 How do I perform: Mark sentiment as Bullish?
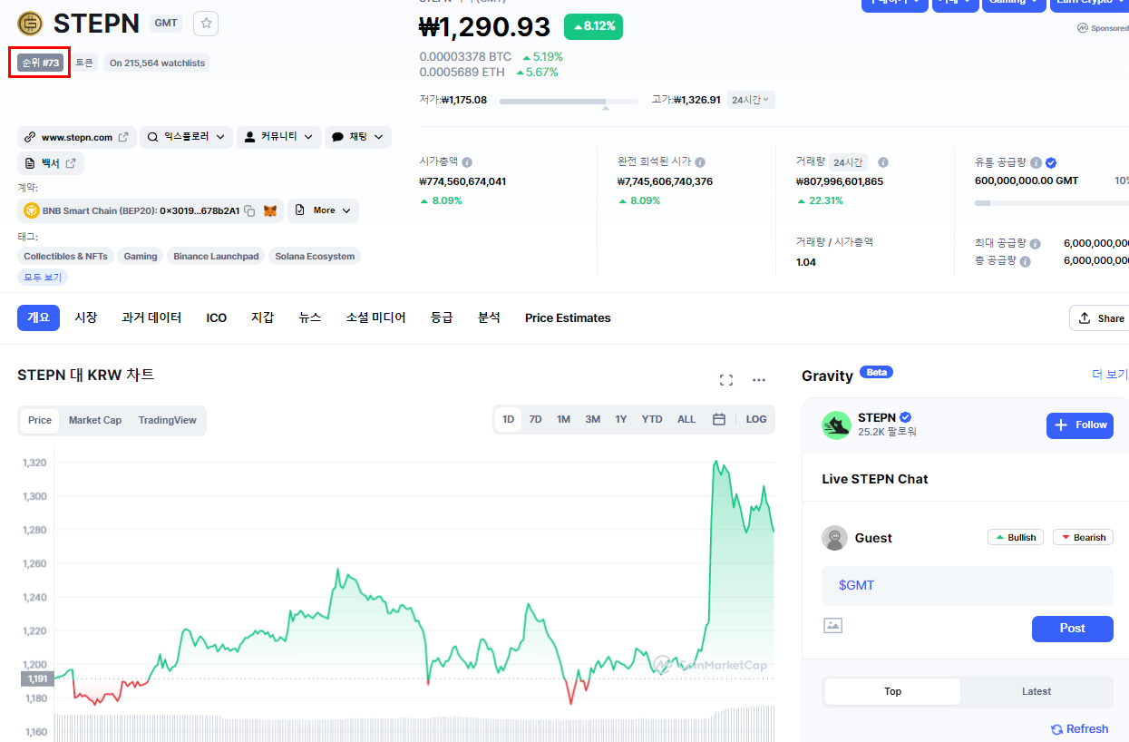(1016, 537)
